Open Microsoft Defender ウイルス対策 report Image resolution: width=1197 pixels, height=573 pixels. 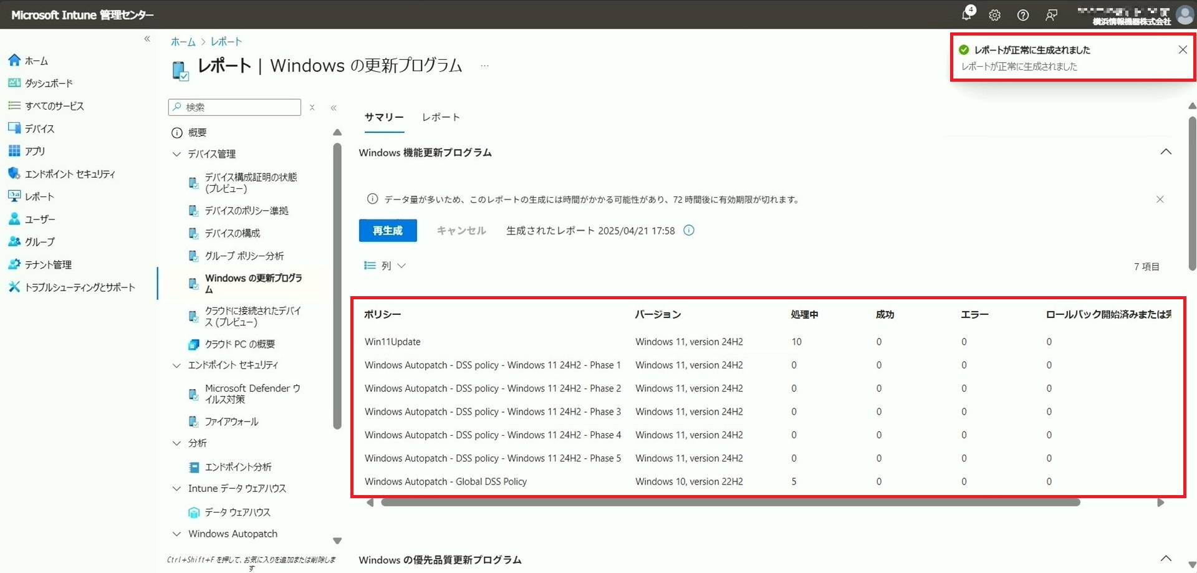click(252, 393)
